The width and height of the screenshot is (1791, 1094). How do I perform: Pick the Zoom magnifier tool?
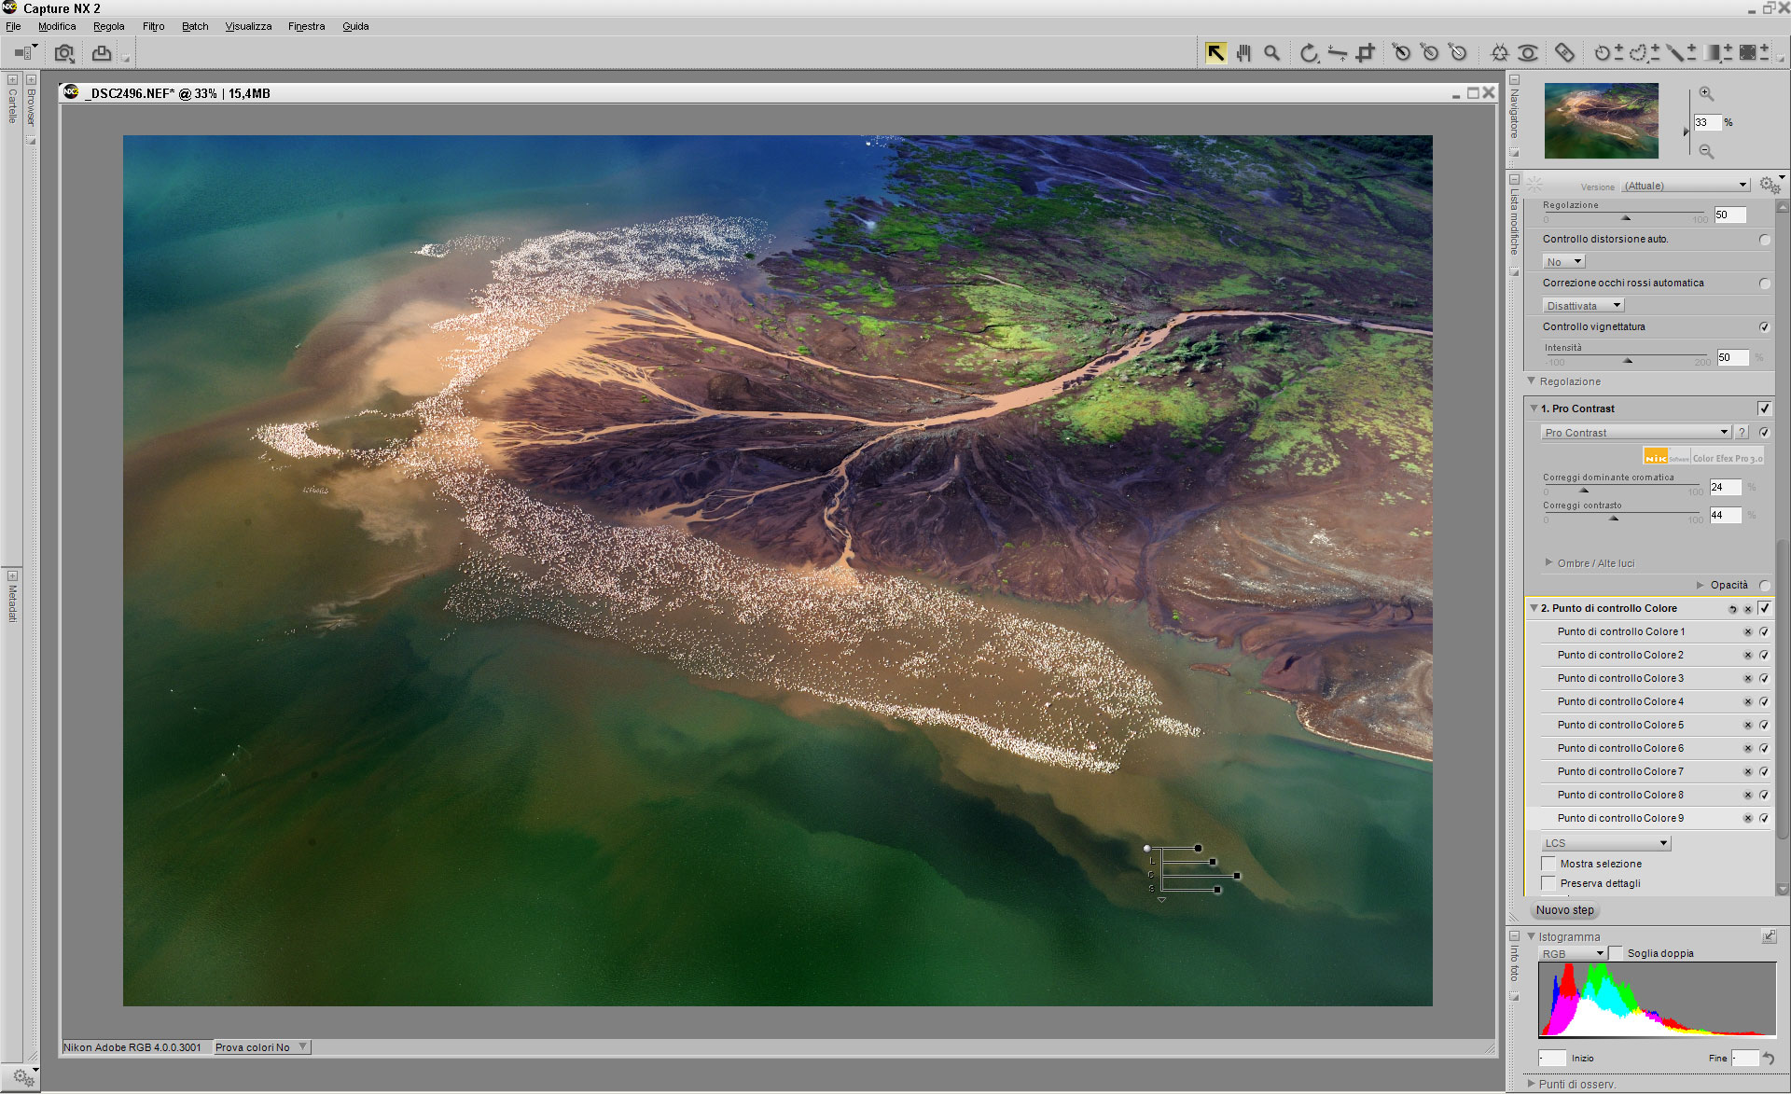coord(1271,53)
